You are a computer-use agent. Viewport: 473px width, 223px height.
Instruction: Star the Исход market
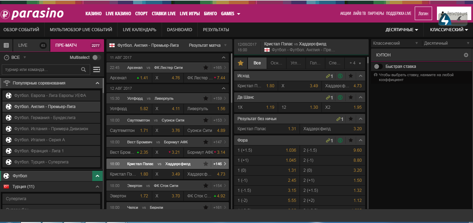point(351,76)
